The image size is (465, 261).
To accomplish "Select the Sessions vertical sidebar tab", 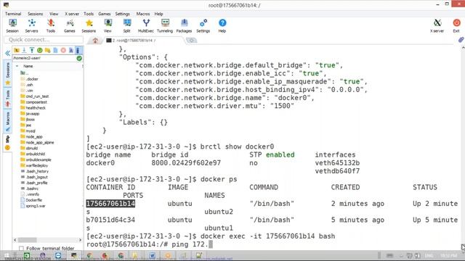I will coord(8,72).
